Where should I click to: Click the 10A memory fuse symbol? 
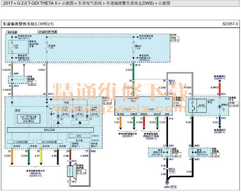click(12, 47)
